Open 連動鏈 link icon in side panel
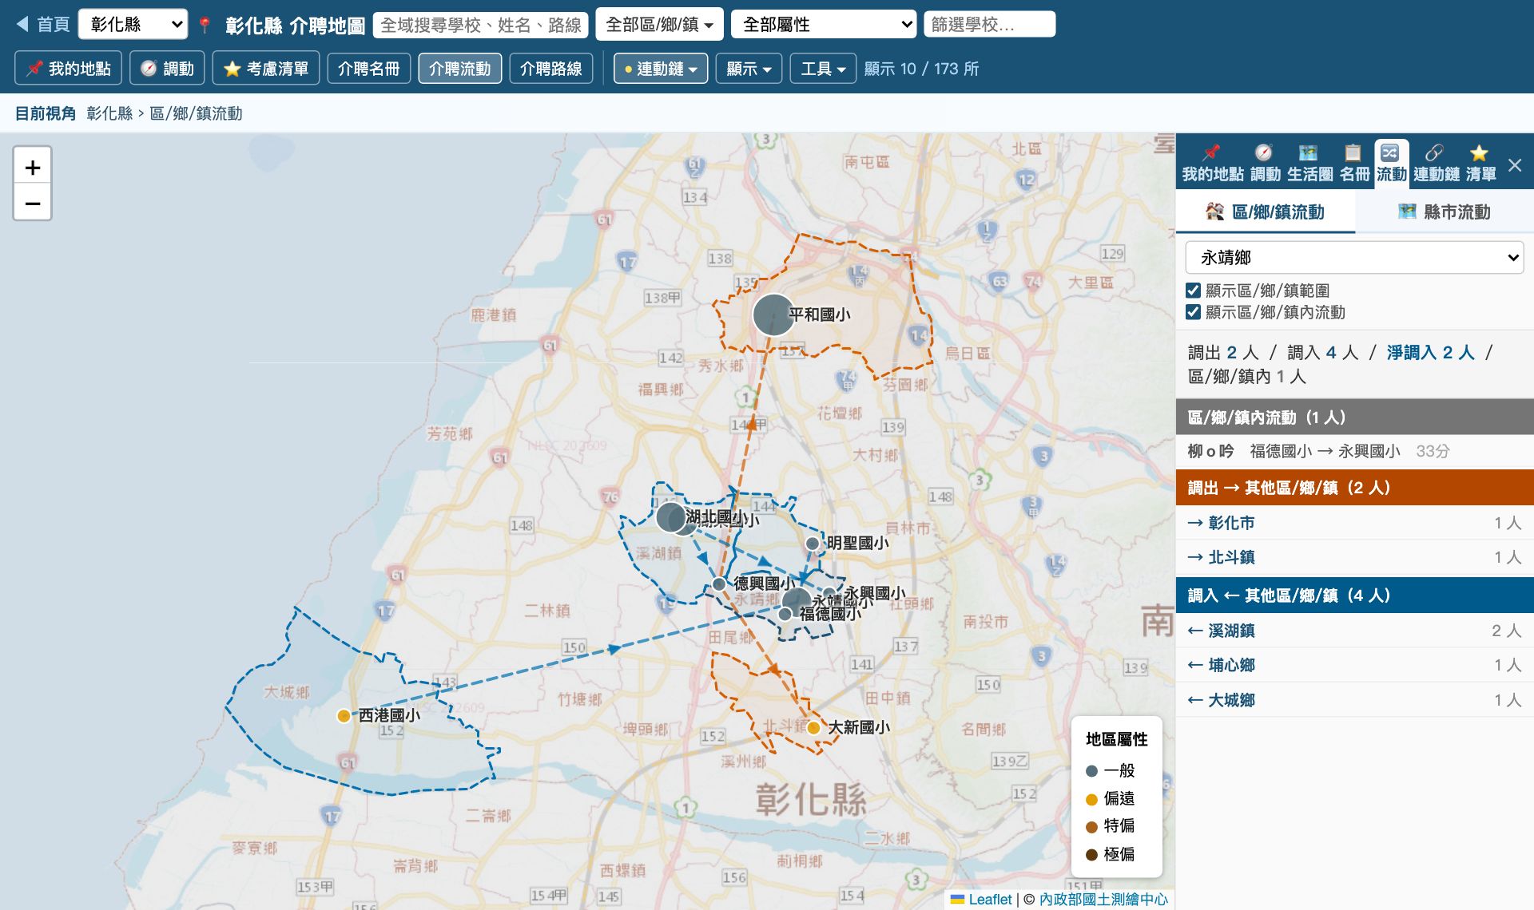The image size is (1534, 910). [x=1436, y=164]
